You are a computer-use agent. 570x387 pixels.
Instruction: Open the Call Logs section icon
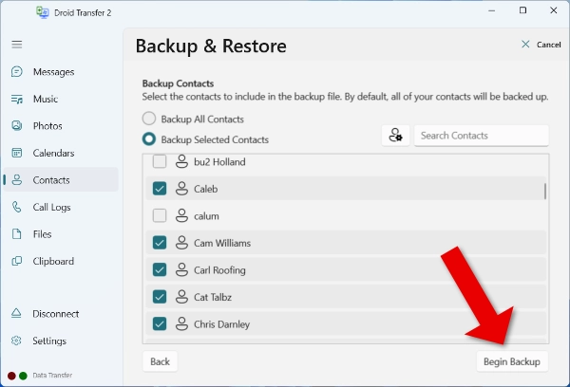click(16, 207)
